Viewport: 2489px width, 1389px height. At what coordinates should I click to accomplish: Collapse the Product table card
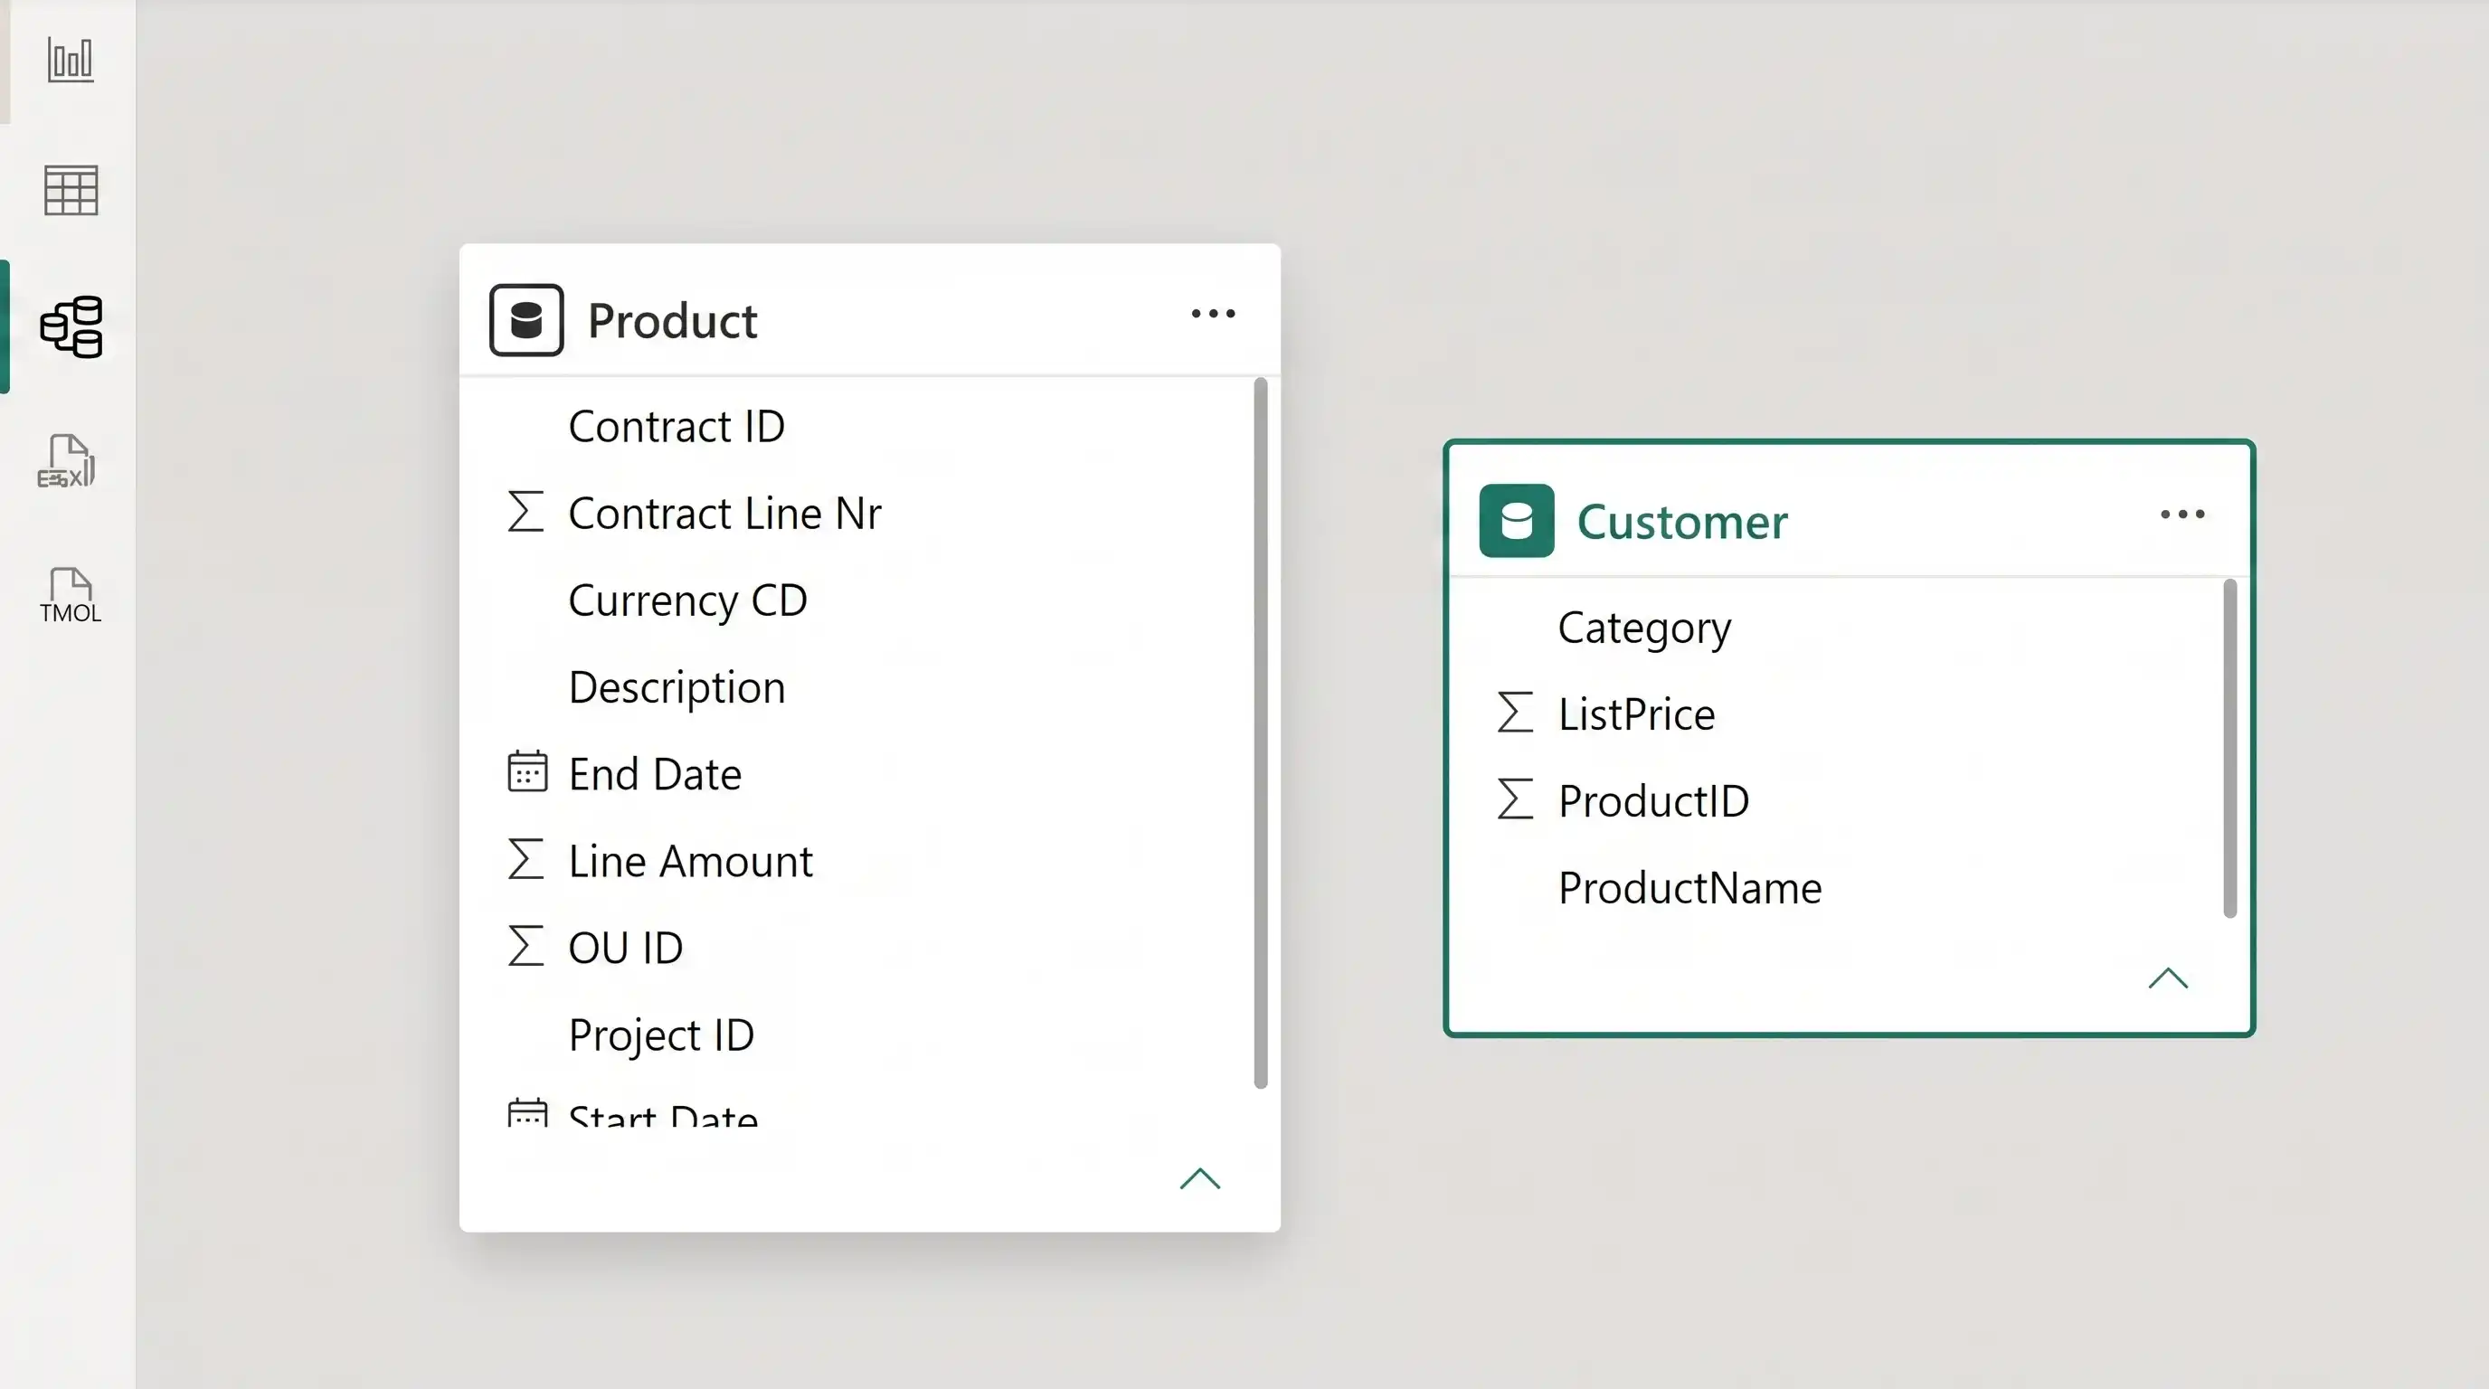(1200, 1178)
